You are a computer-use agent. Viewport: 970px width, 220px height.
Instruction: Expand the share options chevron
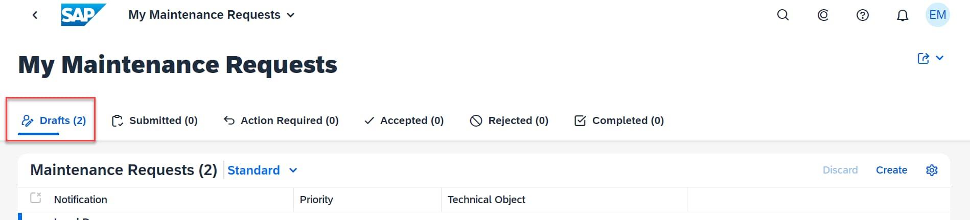[939, 58]
